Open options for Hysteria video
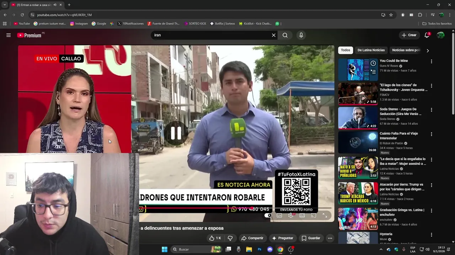The height and width of the screenshot is (255, 455). pos(432,235)
